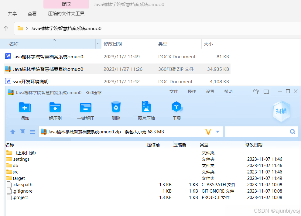The height and width of the screenshot is (216, 301).
Task: Sort archive contents by 修改日期 column
Action: click(254, 145)
